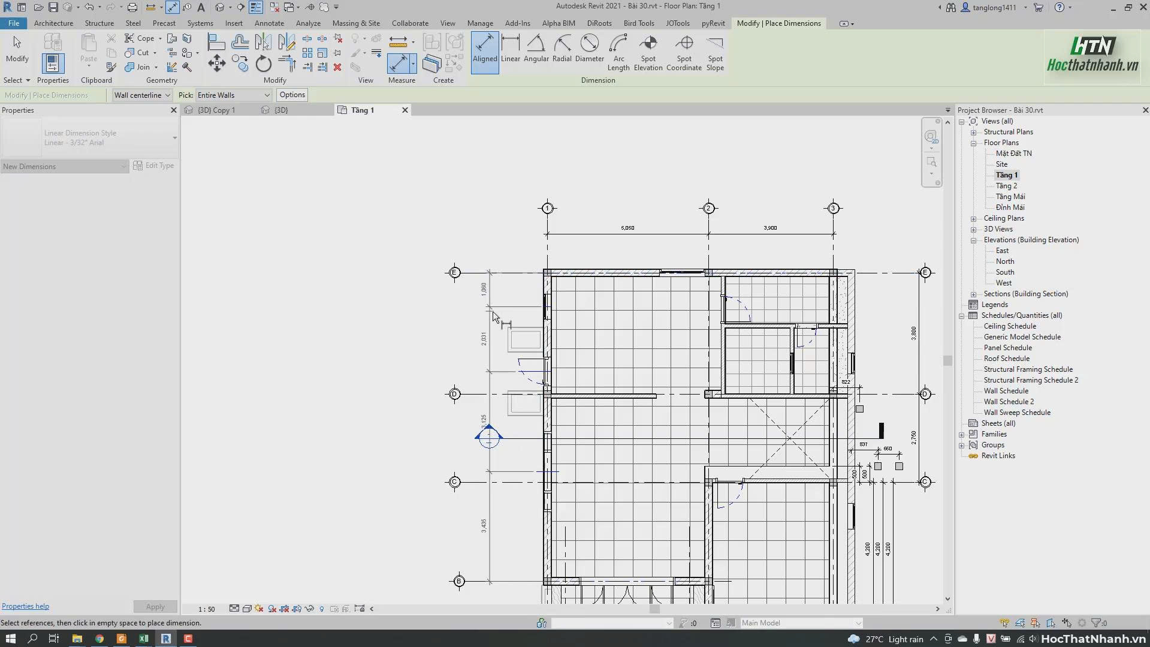The height and width of the screenshot is (647, 1150).
Task: Click the 1:50 view scale control
Action: pos(206,608)
